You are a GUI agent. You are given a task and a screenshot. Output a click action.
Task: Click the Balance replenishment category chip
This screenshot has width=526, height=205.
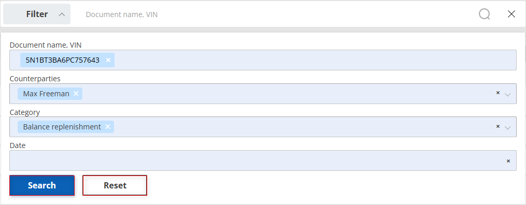[x=62, y=127]
